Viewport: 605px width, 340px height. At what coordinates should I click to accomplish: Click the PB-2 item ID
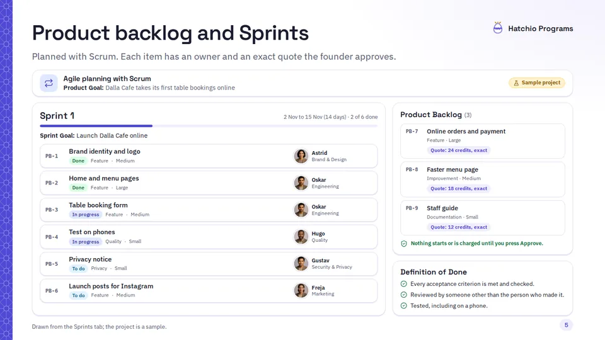(52, 183)
